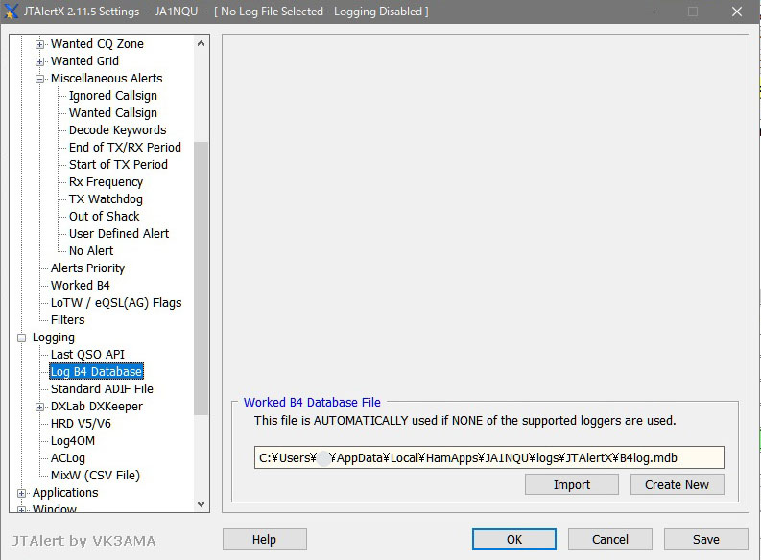Collapse the Logging tree section

[22, 338]
